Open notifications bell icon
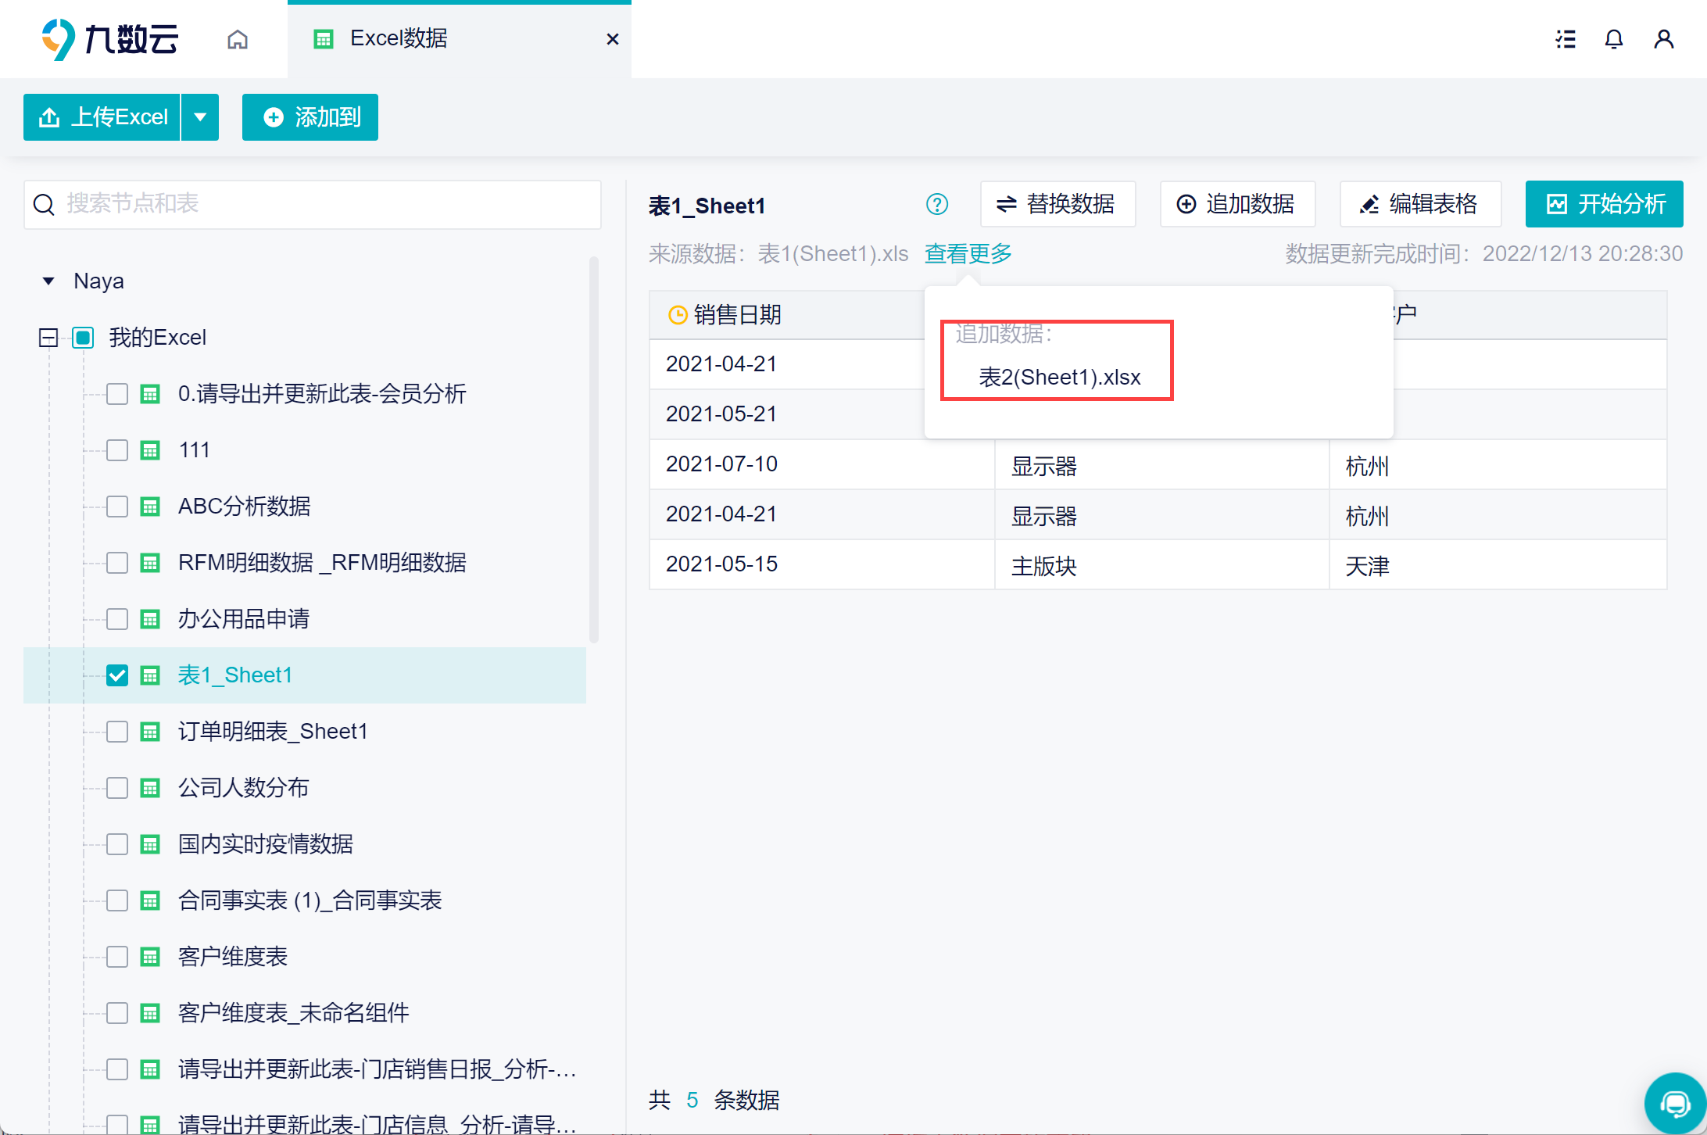Screen dimensions: 1707x1135 tap(1614, 39)
